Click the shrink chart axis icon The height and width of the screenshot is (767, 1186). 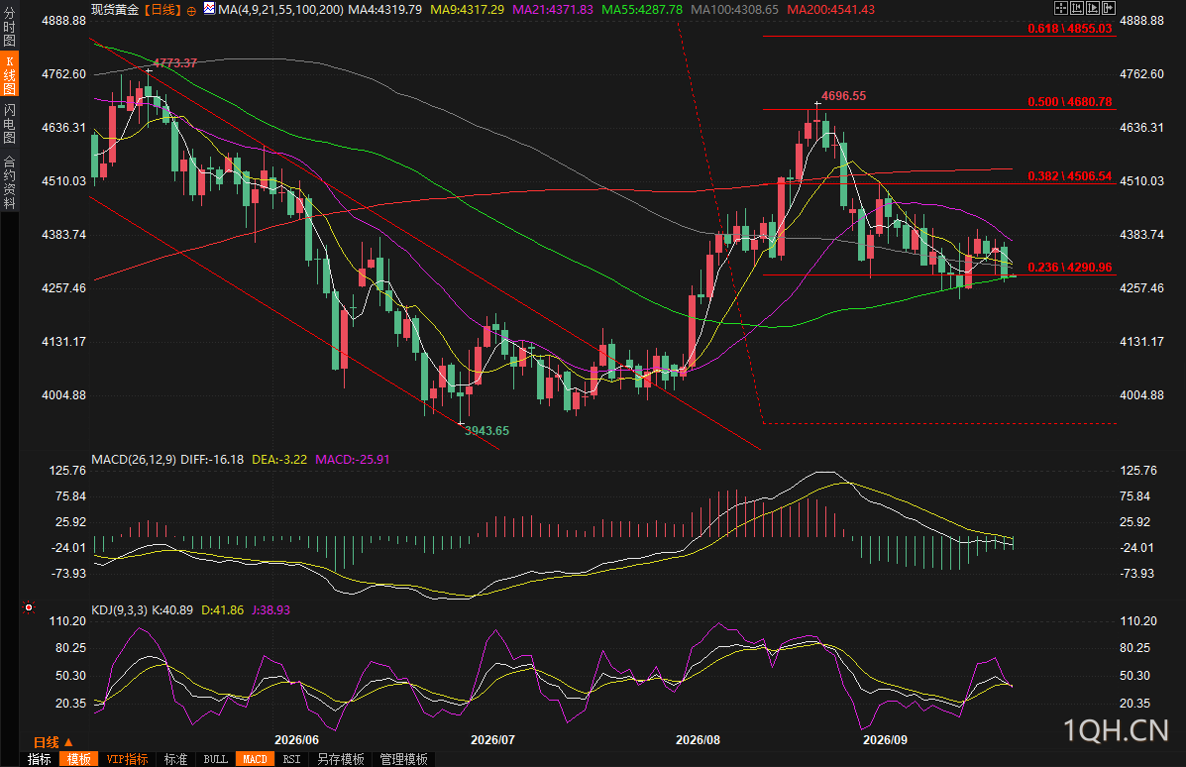tap(1076, 8)
